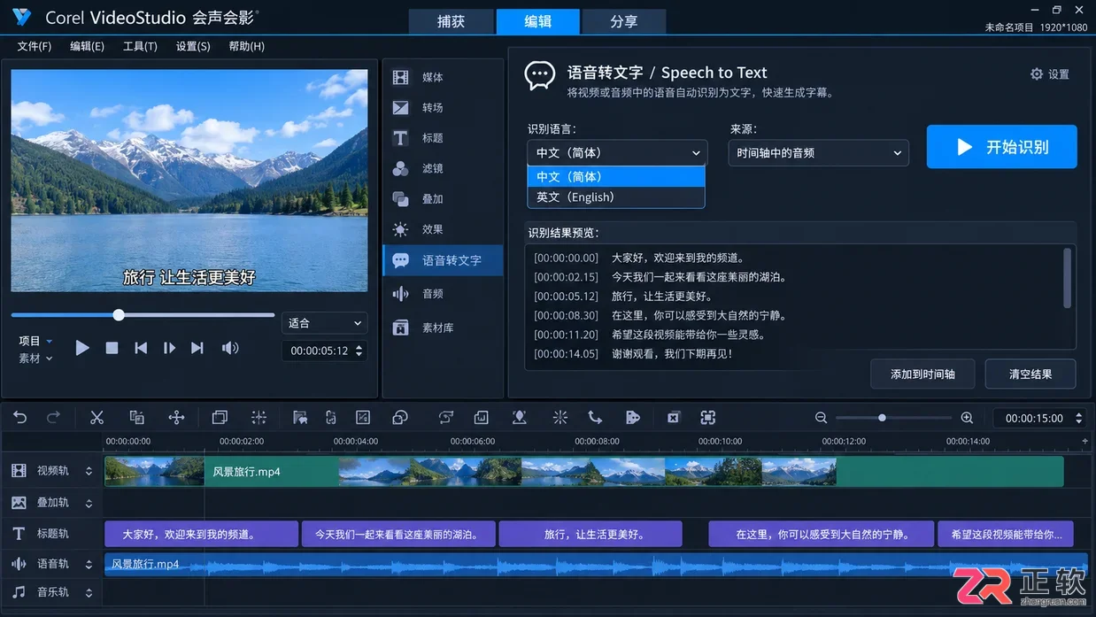Choose 英文 (English) from language list
The image size is (1096, 617).
[x=616, y=197]
